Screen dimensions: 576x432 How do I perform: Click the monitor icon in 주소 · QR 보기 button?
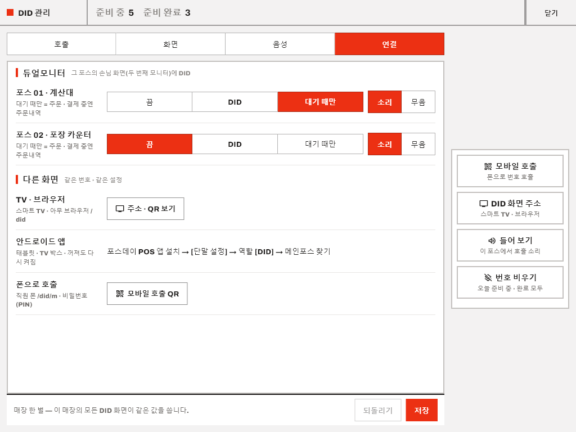pyautogui.click(x=120, y=209)
